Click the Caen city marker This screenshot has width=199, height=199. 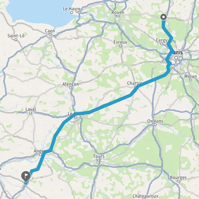tap(50, 34)
